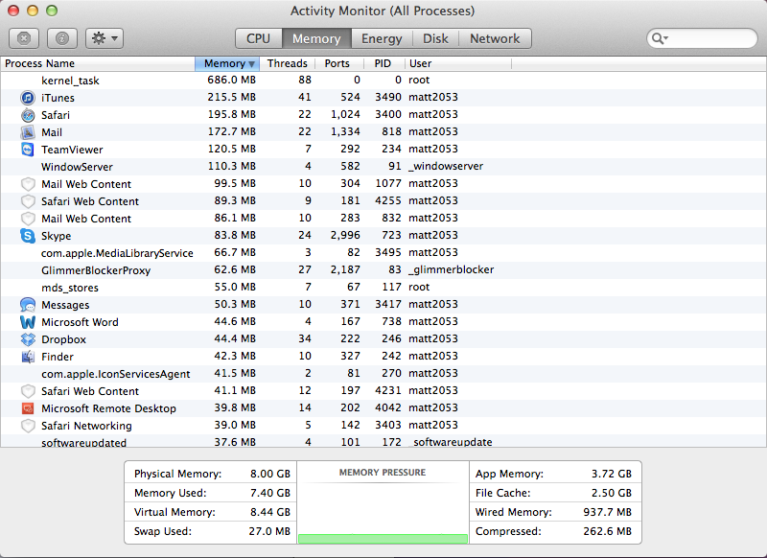This screenshot has width=767, height=558.
Task: Select the WindowServer process name
Action: [77, 167]
